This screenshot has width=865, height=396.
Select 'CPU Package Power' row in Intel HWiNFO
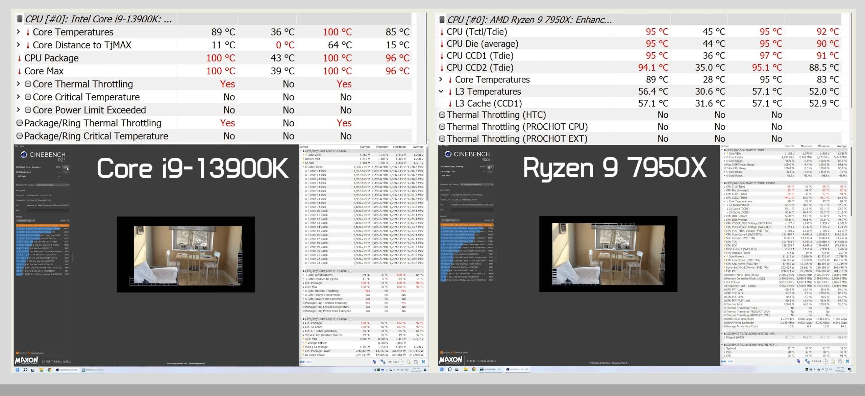[363, 351]
